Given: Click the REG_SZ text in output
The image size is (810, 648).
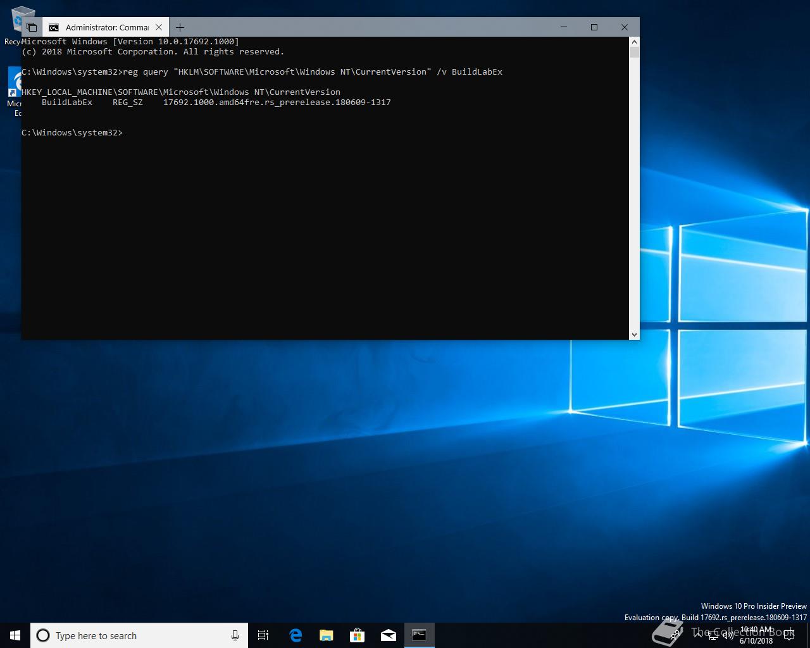Looking at the screenshot, I should pos(128,102).
